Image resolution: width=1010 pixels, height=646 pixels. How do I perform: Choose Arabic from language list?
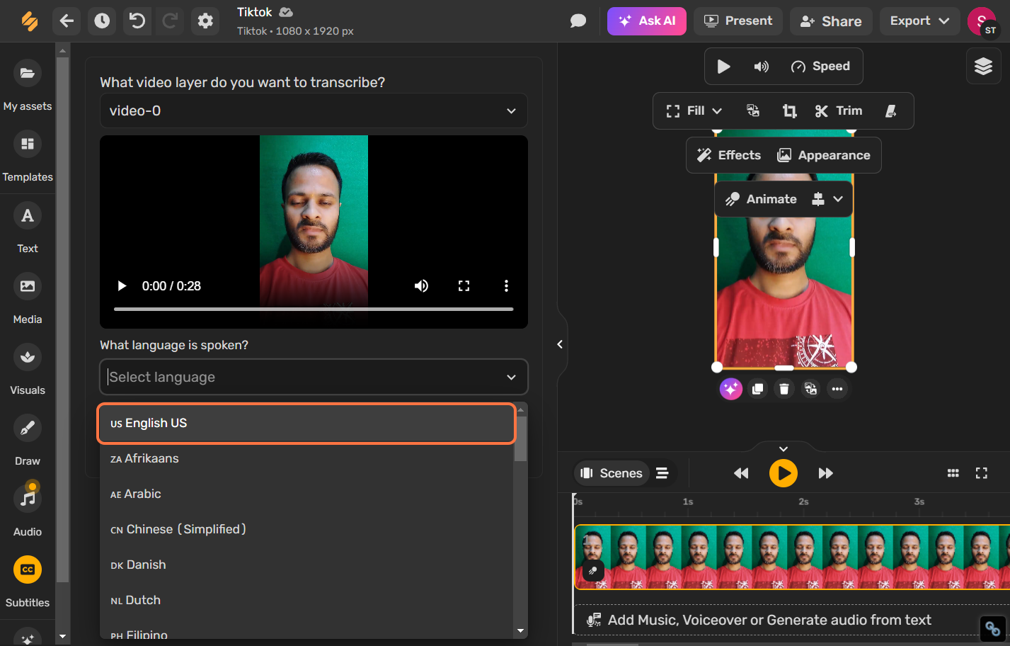click(x=306, y=494)
